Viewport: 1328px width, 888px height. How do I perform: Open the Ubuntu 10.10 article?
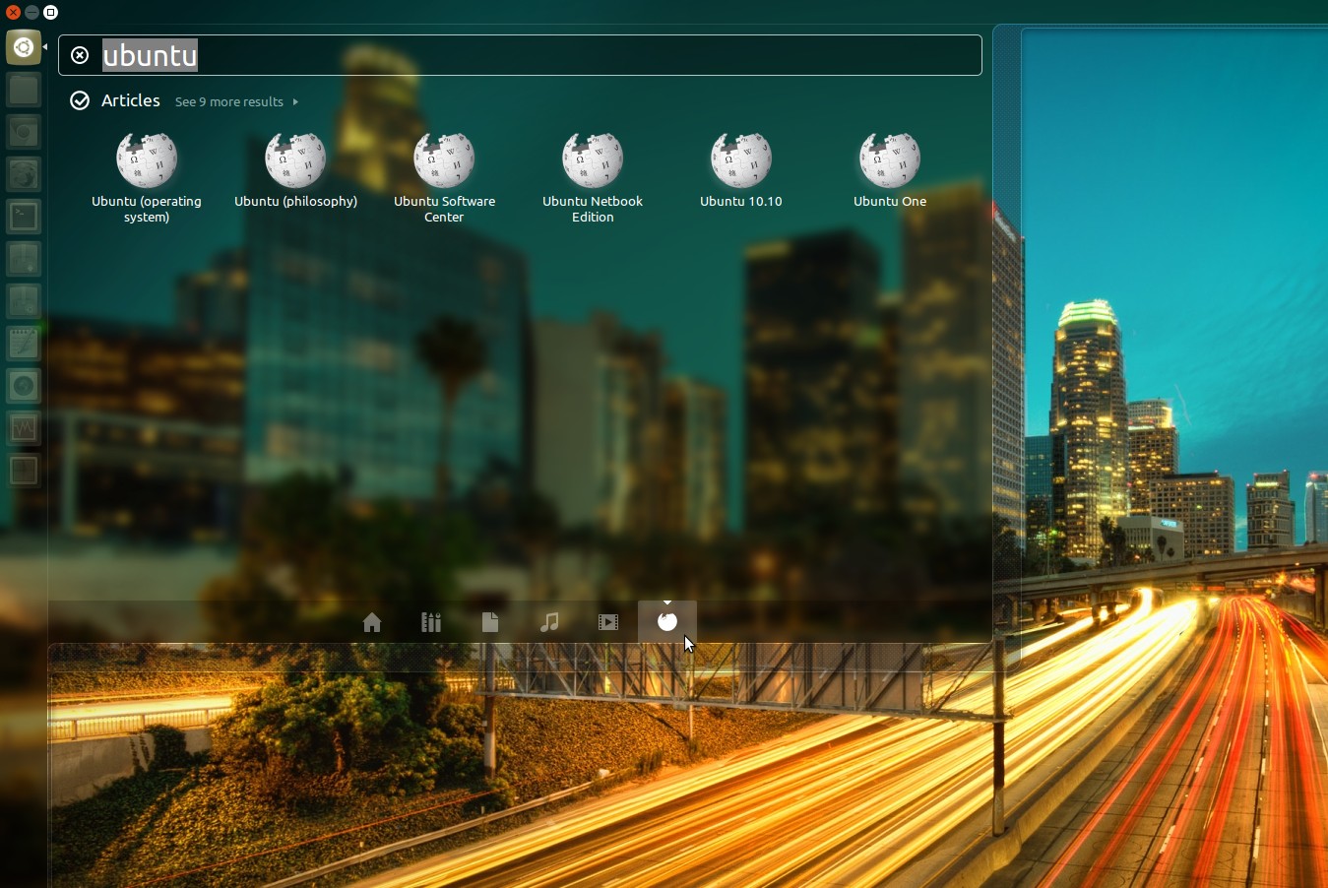coord(741,170)
